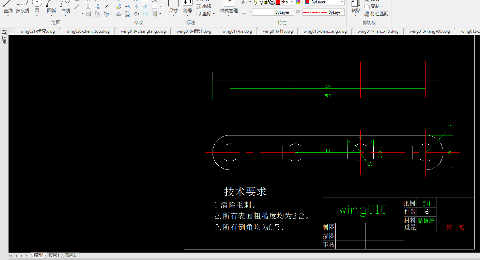Expand the 粘贴 paste dropdown
480x260 pixels.
[x=356, y=16]
